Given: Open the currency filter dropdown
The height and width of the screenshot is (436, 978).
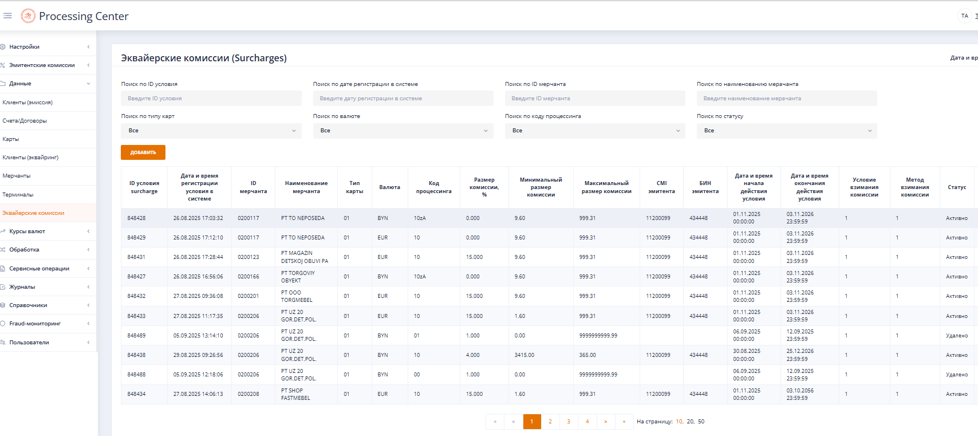Looking at the screenshot, I should point(403,131).
